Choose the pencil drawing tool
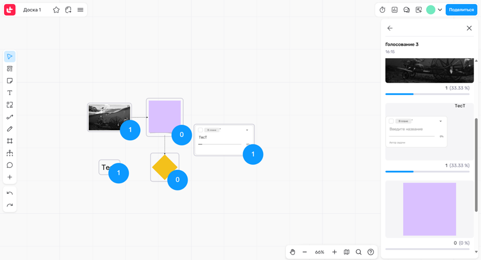Viewport: 481px width, 260px height. (9, 129)
